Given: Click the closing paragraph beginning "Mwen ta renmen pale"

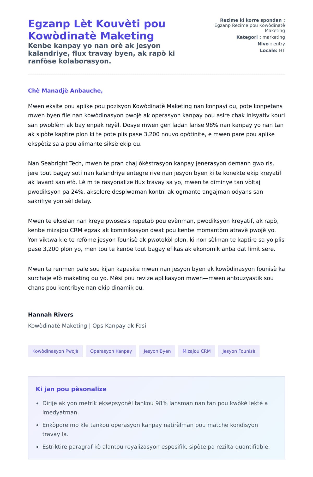Looking at the screenshot, I should (156, 278).
